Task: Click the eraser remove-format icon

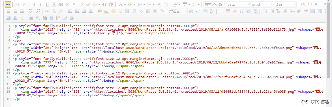Action: (81, 4)
